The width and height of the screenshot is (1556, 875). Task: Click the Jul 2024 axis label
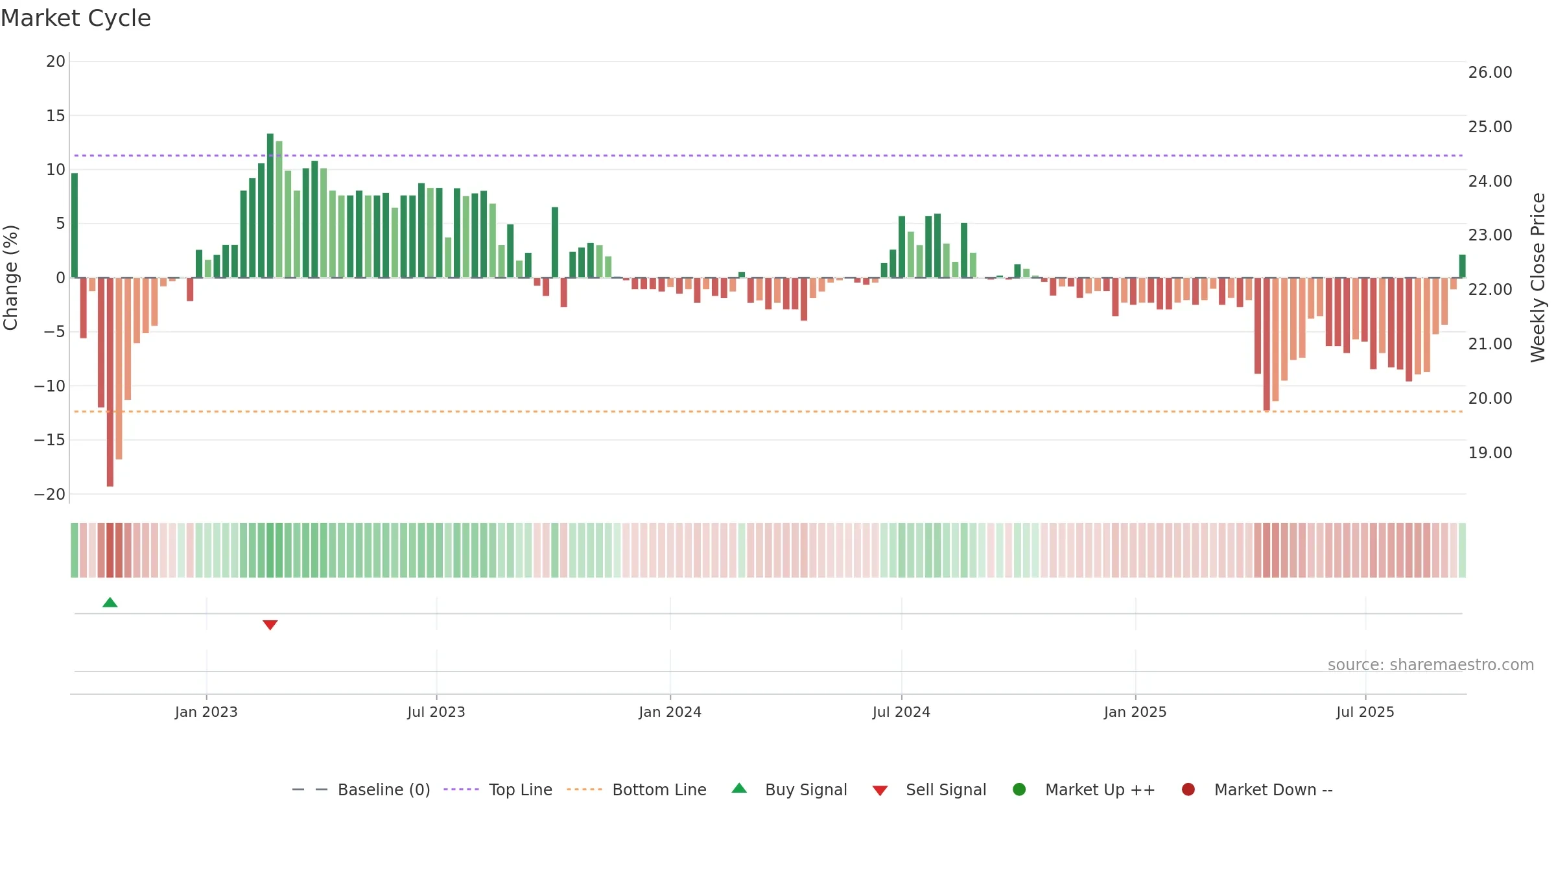tap(901, 712)
